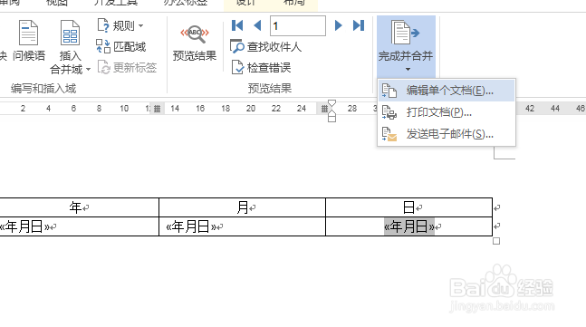
Task: Click 更新标签 update labels
Action: tap(127, 67)
